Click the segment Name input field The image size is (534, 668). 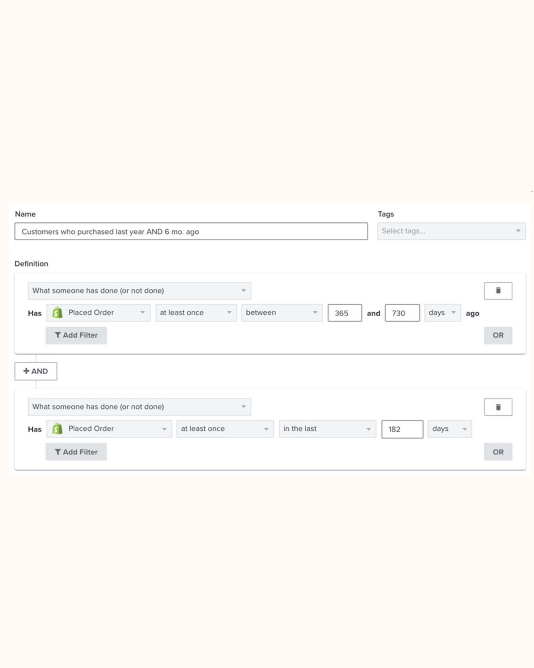click(191, 231)
